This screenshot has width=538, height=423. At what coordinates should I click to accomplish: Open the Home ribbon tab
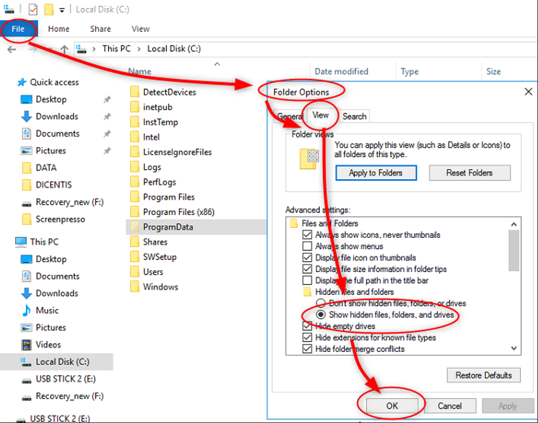click(x=59, y=29)
